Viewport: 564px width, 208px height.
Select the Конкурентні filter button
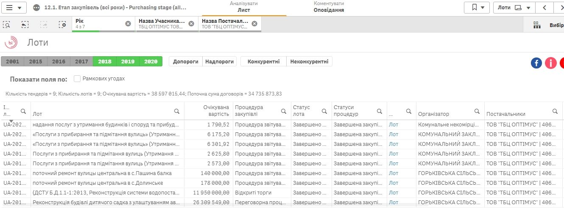click(x=263, y=61)
